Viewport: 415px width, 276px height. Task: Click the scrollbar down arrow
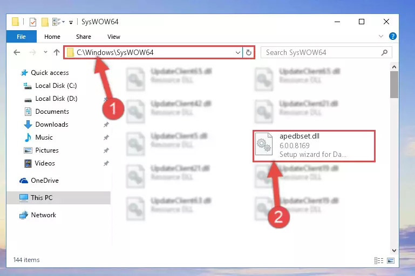click(394, 250)
